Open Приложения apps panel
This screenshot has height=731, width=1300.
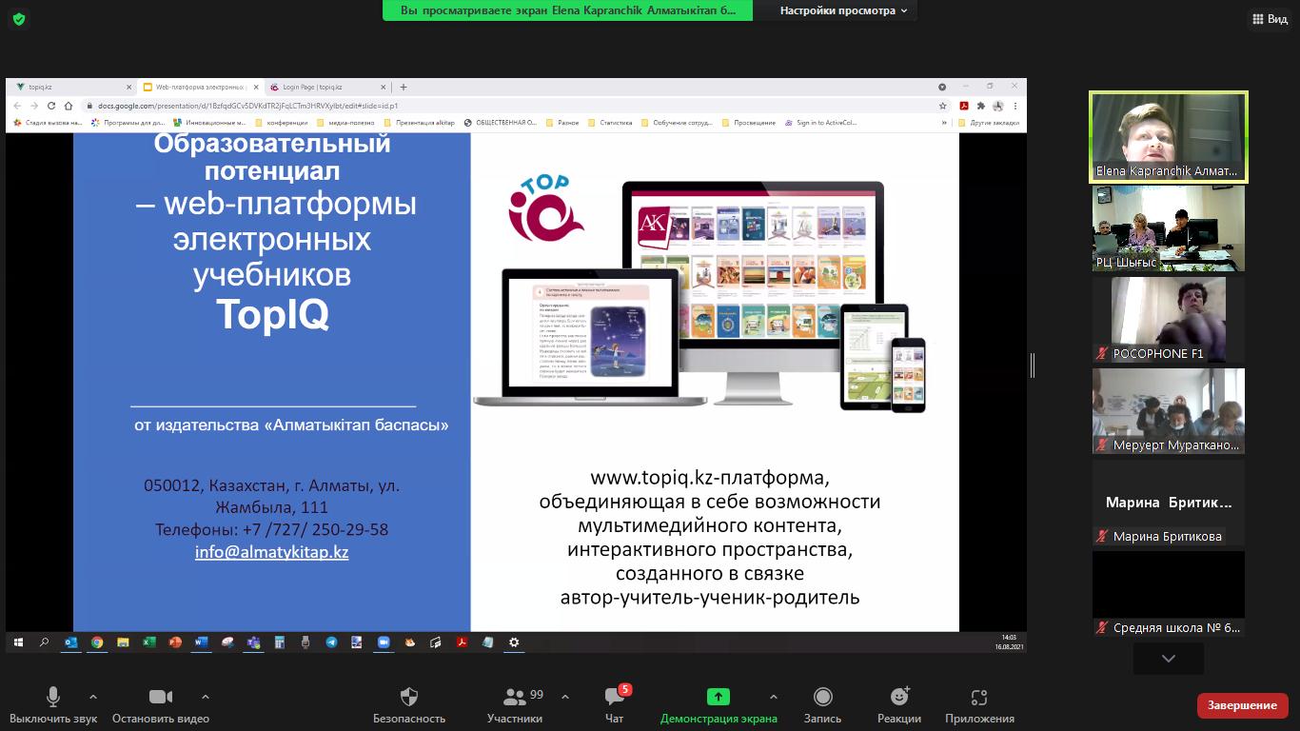pos(979,705)
